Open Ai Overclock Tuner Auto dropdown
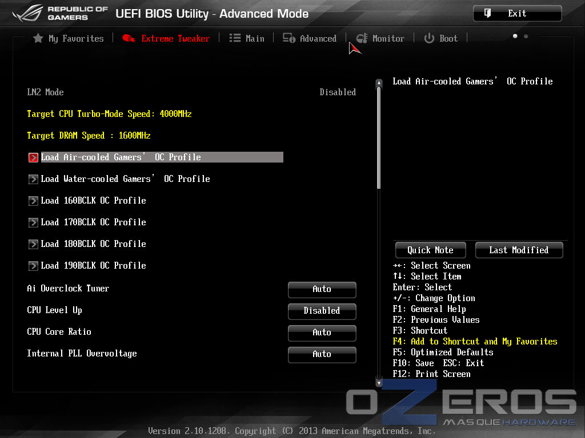 point(322,289)
